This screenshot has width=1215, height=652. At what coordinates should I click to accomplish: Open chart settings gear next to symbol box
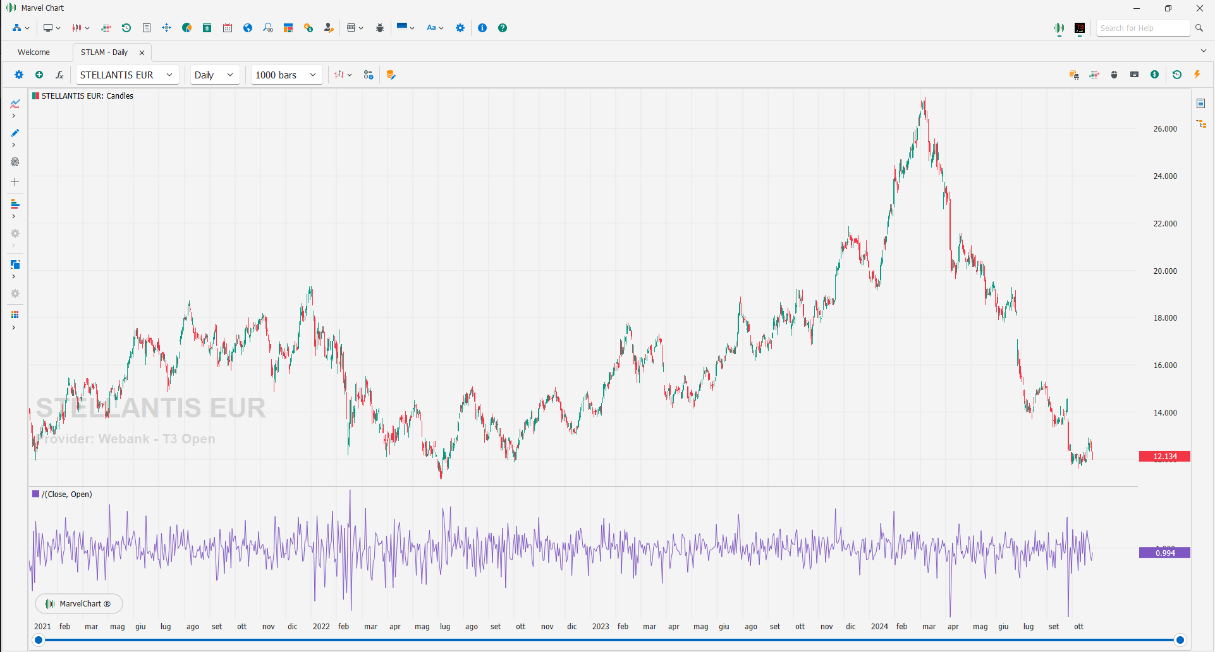coord(19,75)
